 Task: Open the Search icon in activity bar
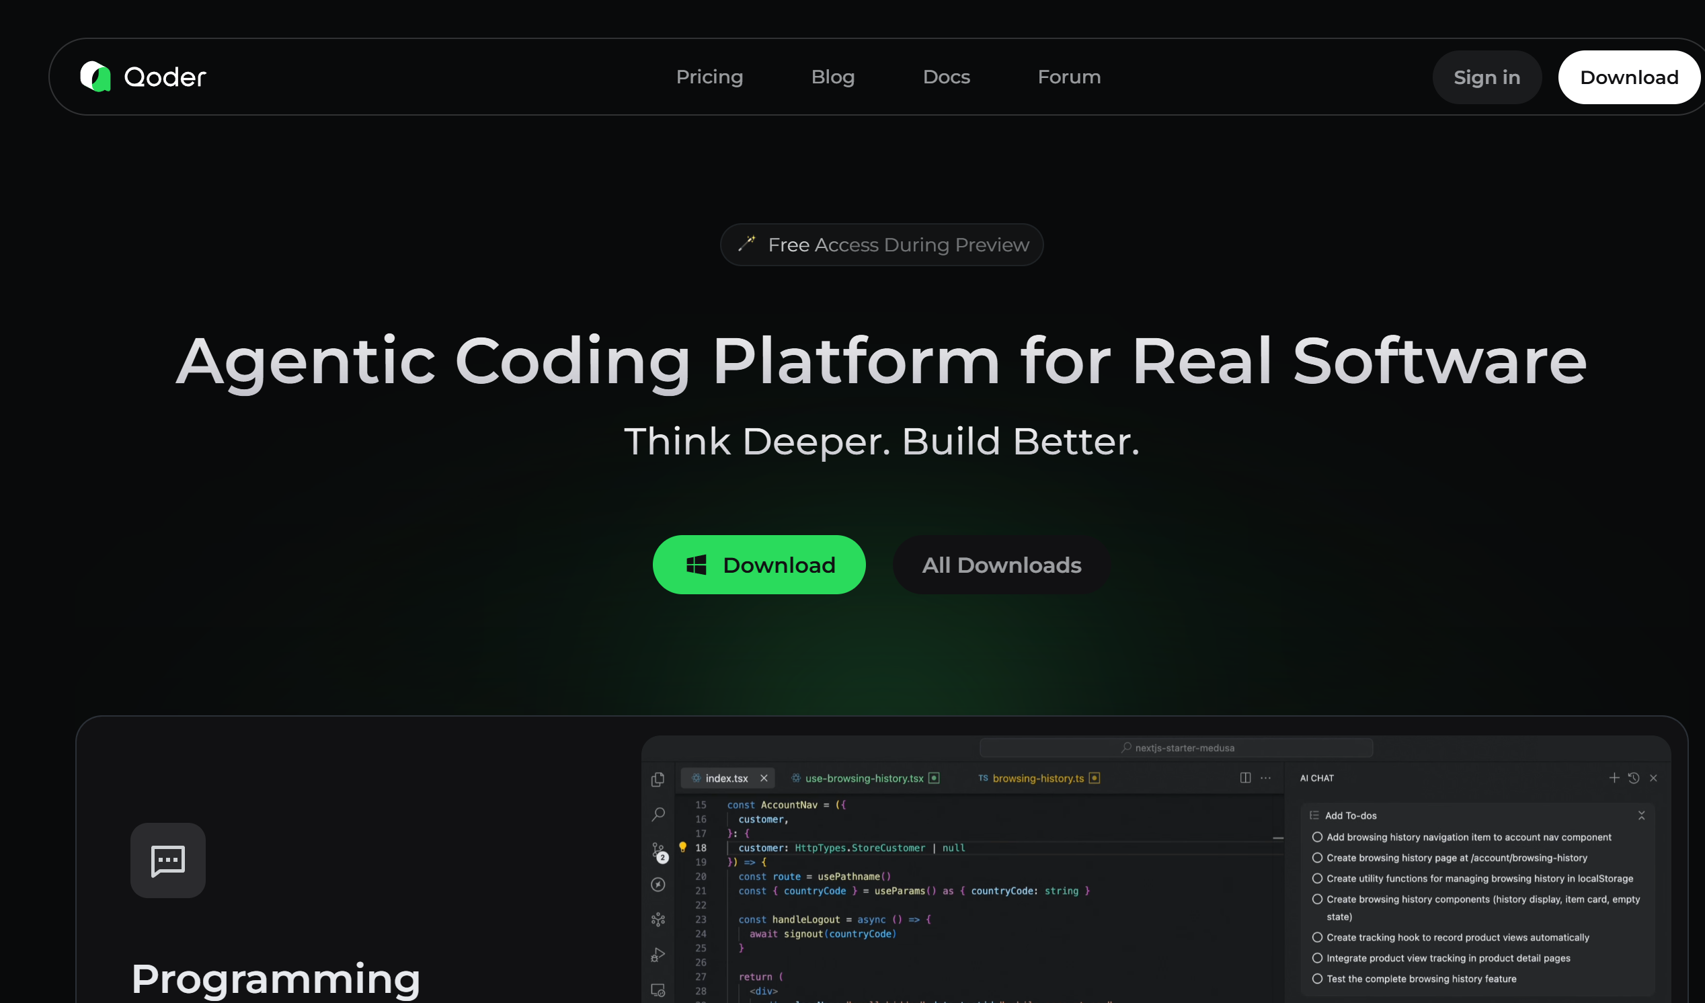(658, 814)
